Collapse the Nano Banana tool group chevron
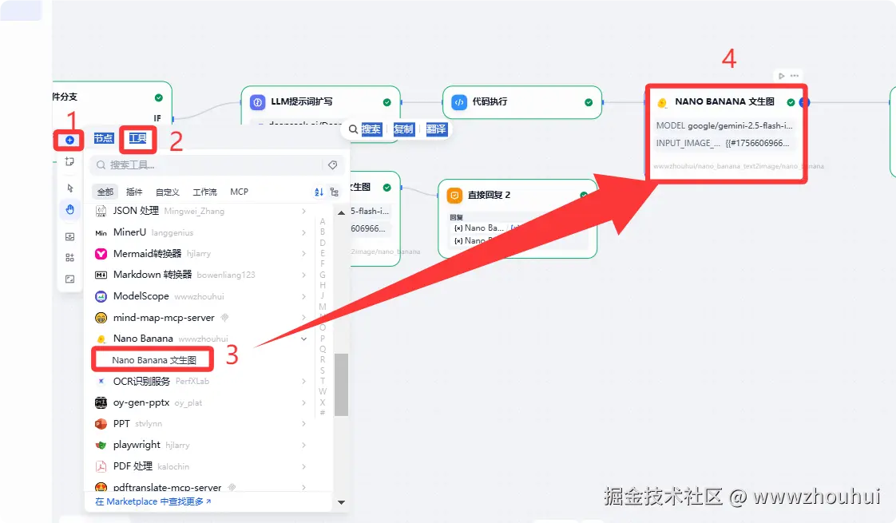896x523 pixels. (302, 338)
